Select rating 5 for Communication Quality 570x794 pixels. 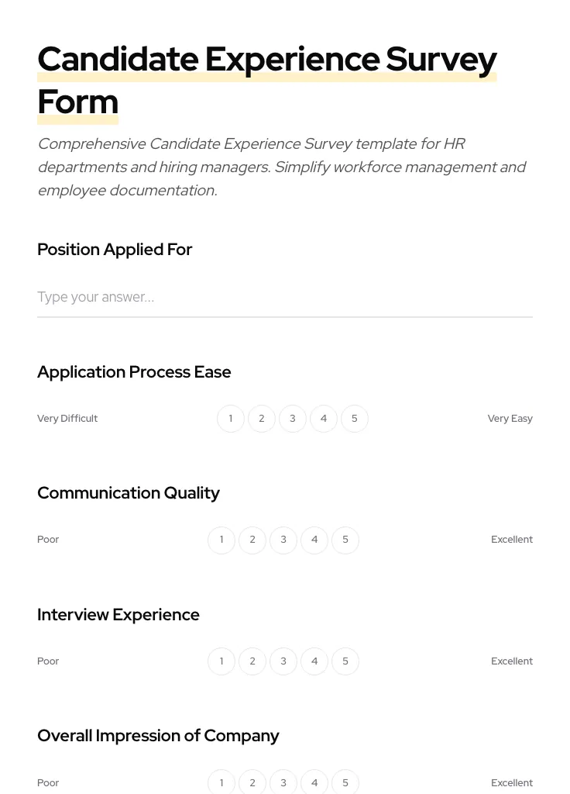click(345, 540)
